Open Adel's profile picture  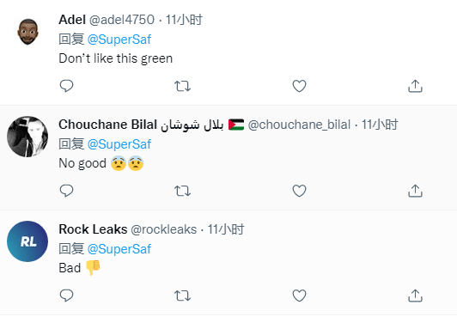click(x=27, y=32)
